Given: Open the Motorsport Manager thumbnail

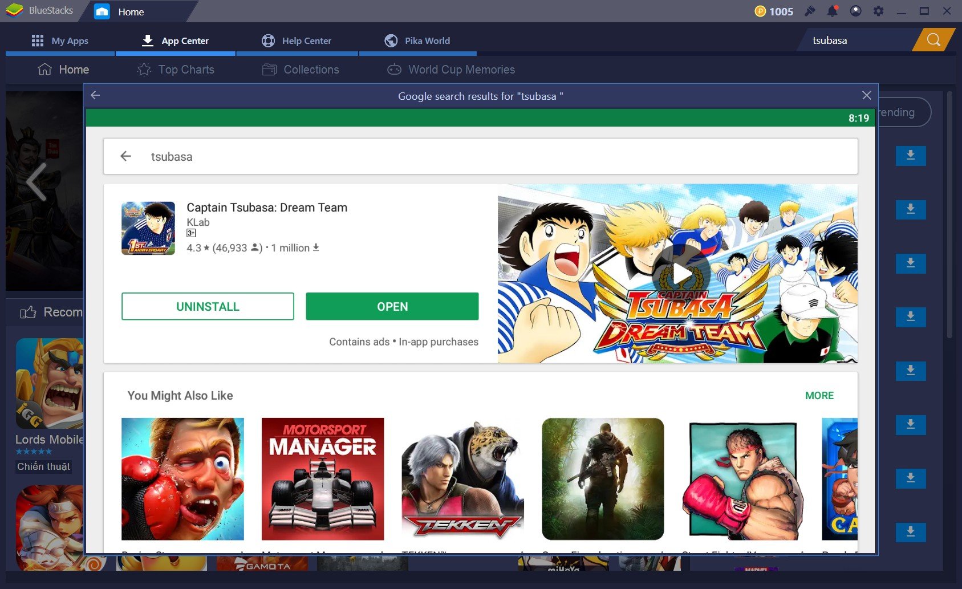Looking at the screenshot, I should tap(323, 479).
